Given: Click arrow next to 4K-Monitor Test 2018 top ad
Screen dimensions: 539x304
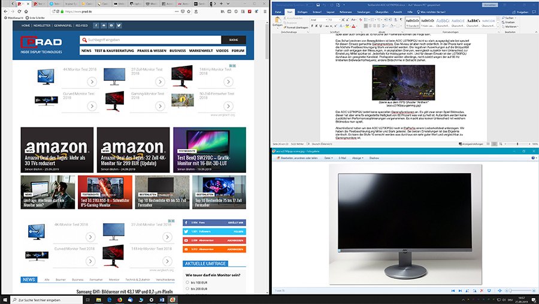Looking at the screenshot, I should (92, 82).
